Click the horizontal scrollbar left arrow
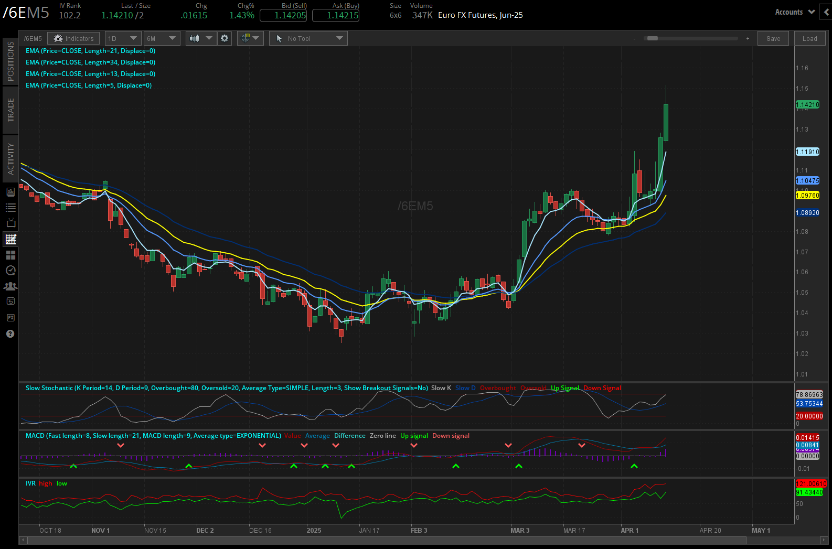 click(x=23, y=540)
